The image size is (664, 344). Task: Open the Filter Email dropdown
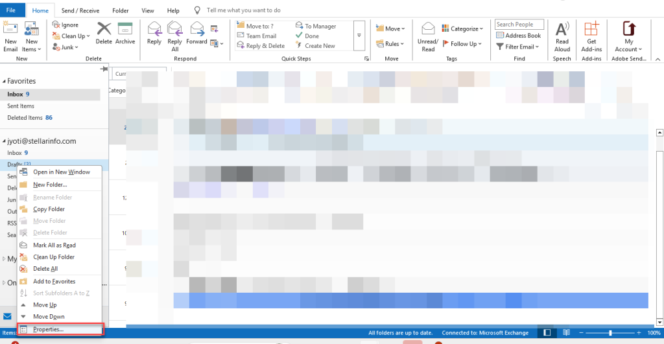tap(517, 47)
